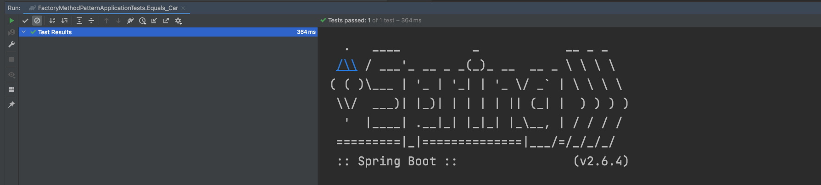Screen dimensions: 821x185
Task: Close the FactoryMethodPatternApplicationTests.Equals_Car tab
Action: 183,8
